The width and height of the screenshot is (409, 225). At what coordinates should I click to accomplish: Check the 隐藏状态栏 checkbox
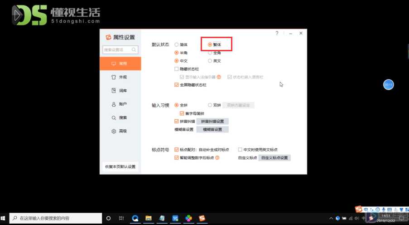click(x=176, y=69)
